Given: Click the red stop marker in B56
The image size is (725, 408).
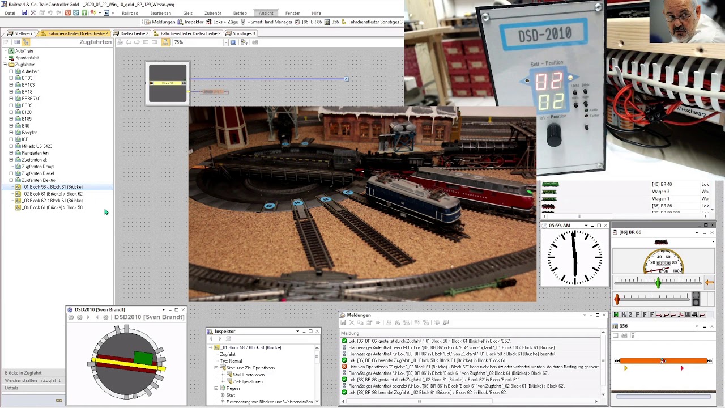Looking at the screenshot, I should [x=682, y=368].
